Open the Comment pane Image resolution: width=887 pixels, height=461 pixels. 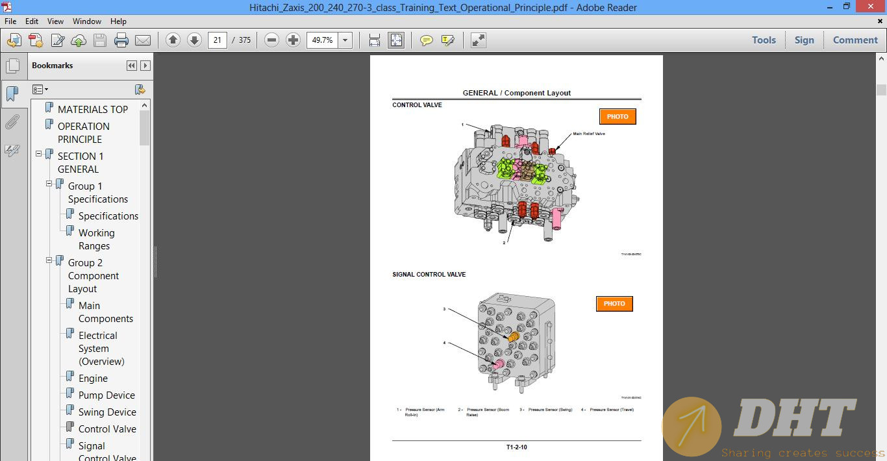855,40
